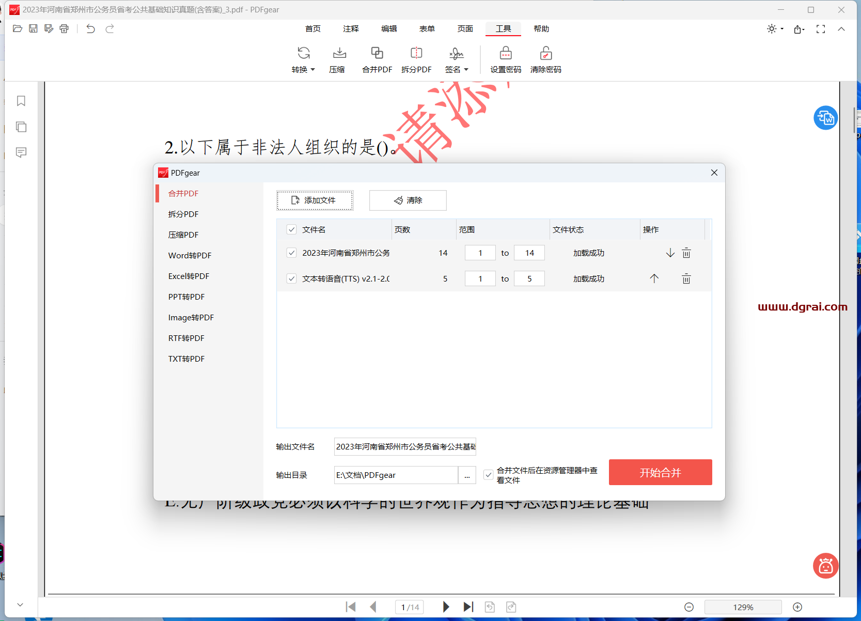This screenshot has height=621, width=861.
Task: Close the PDFgear merge dialog
Action: tap(714, 173)
